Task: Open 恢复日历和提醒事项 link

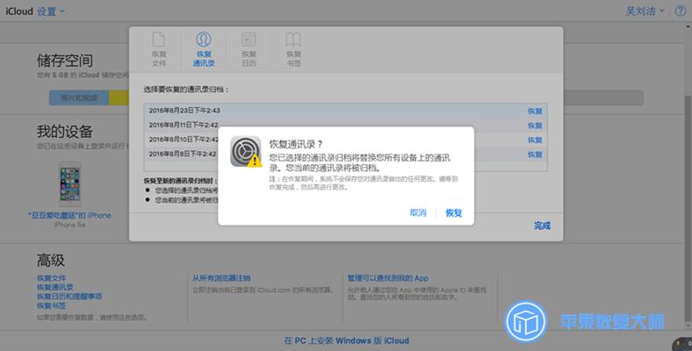Action: [69, 297]
